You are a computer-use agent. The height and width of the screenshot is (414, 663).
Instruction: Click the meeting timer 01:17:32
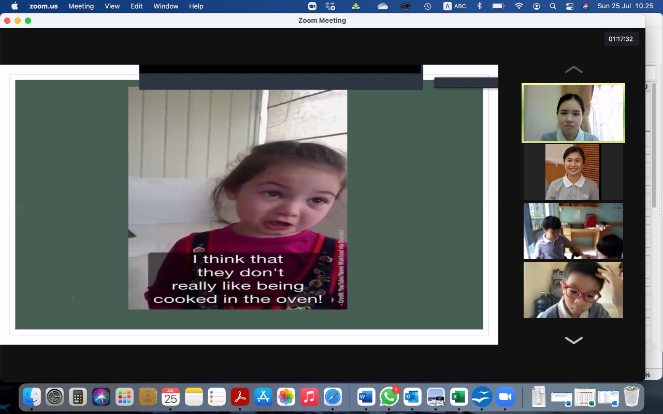(621, 39)
